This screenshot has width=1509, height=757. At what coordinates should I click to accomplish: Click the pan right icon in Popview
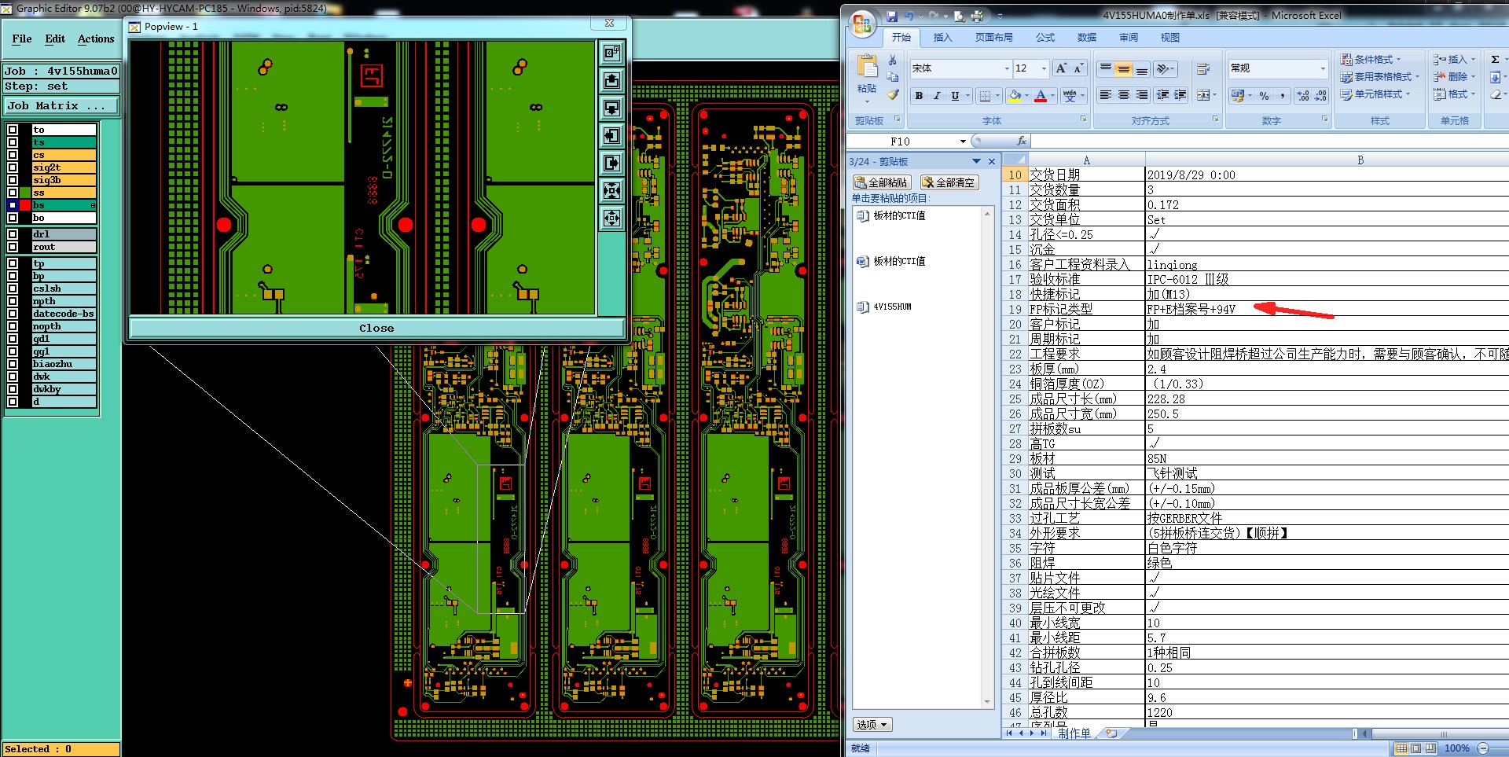611,163
